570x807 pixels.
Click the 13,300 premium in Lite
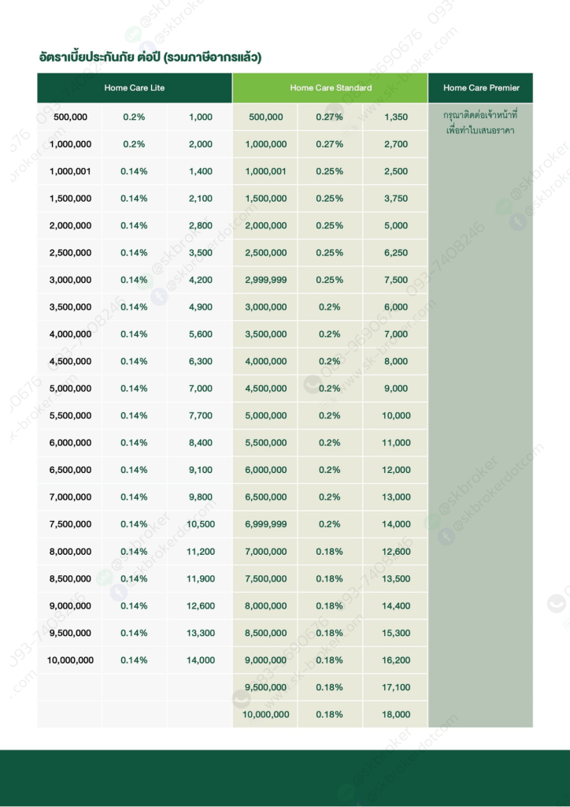pyautogui.click(x=201, y=633)
